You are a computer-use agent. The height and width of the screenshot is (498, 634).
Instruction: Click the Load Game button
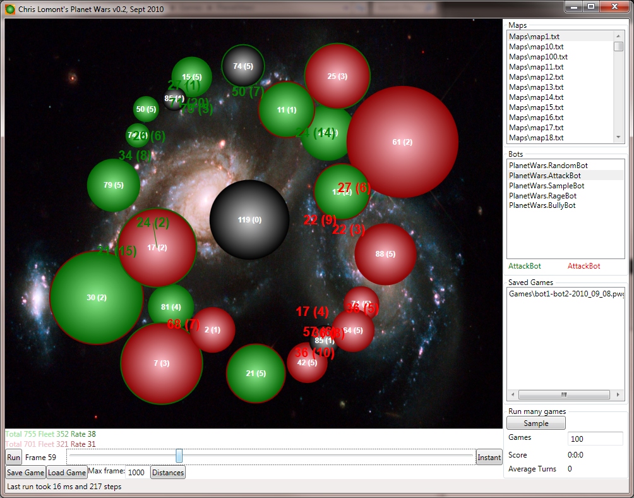[x=67, y=473]
